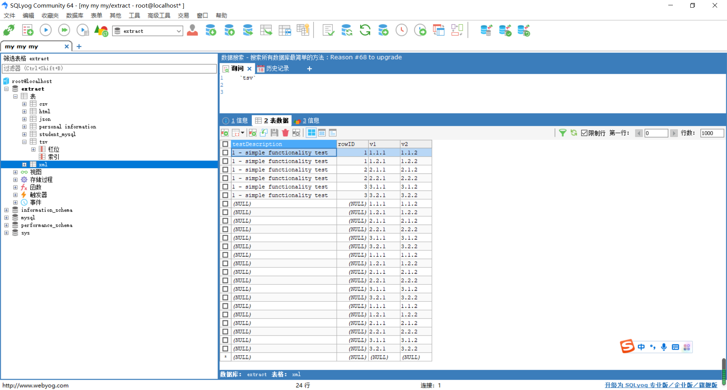Screen dimensions: 727x390
Task: Click the Sogou input method logo
Action: tap(627, 346)
